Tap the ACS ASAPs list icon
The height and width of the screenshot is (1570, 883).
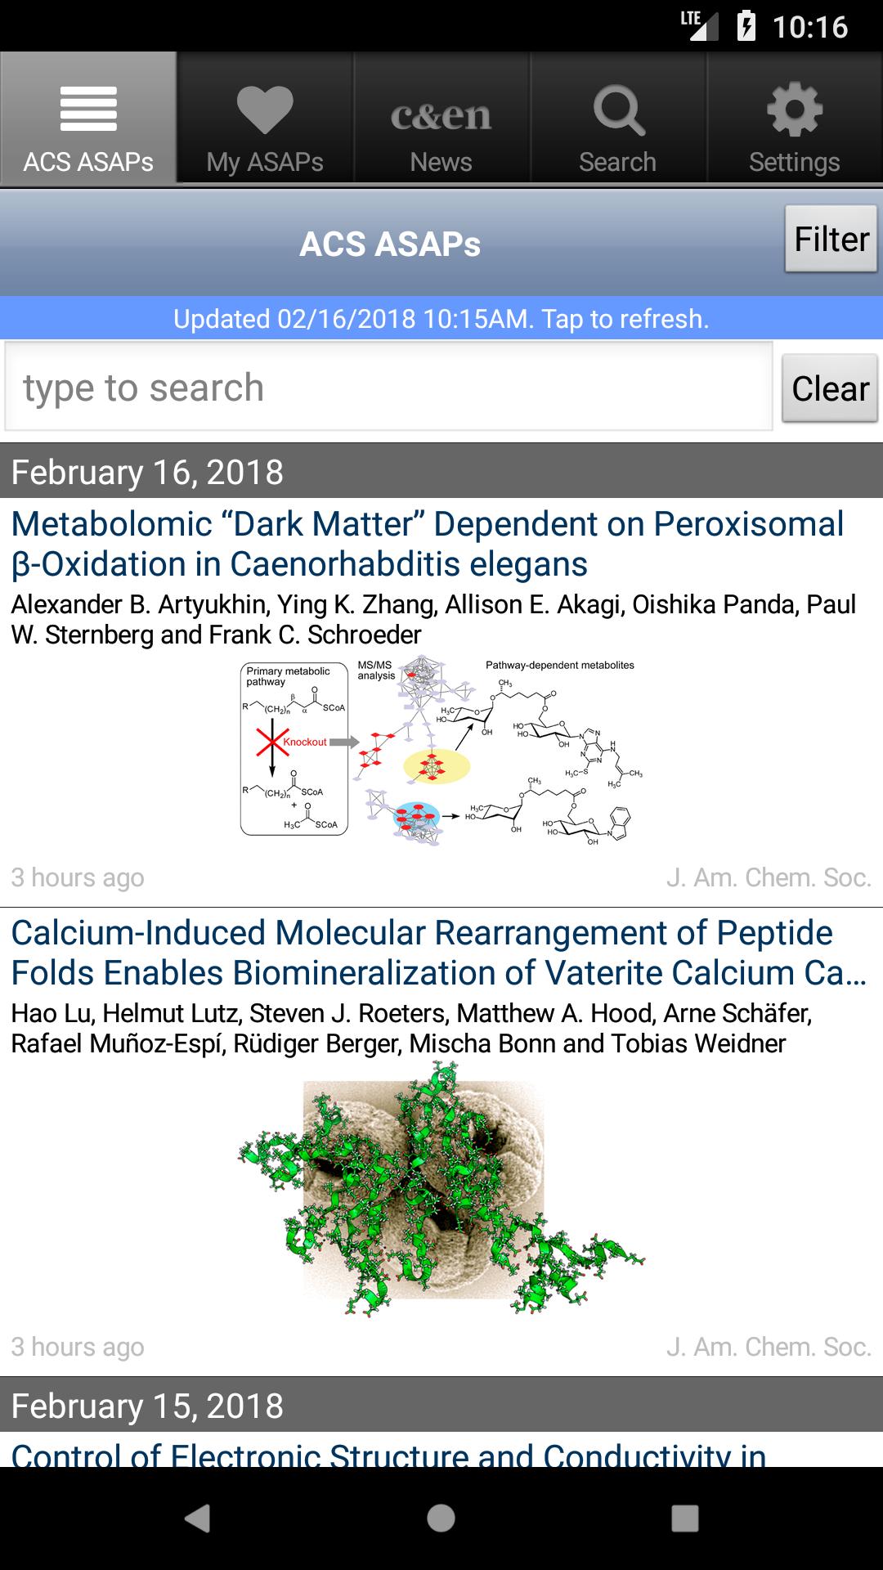click(x=88, y=109)
